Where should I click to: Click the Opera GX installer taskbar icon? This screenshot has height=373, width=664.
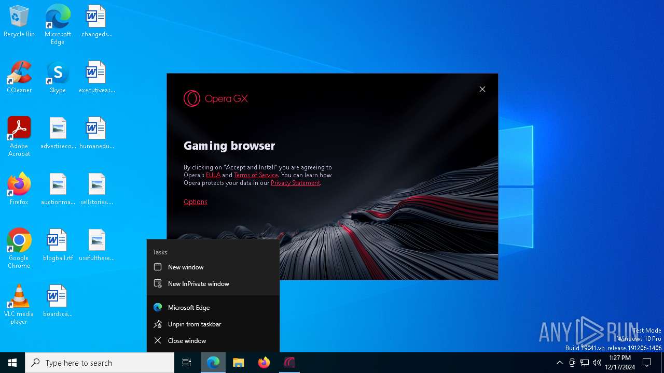coord(289,363)
